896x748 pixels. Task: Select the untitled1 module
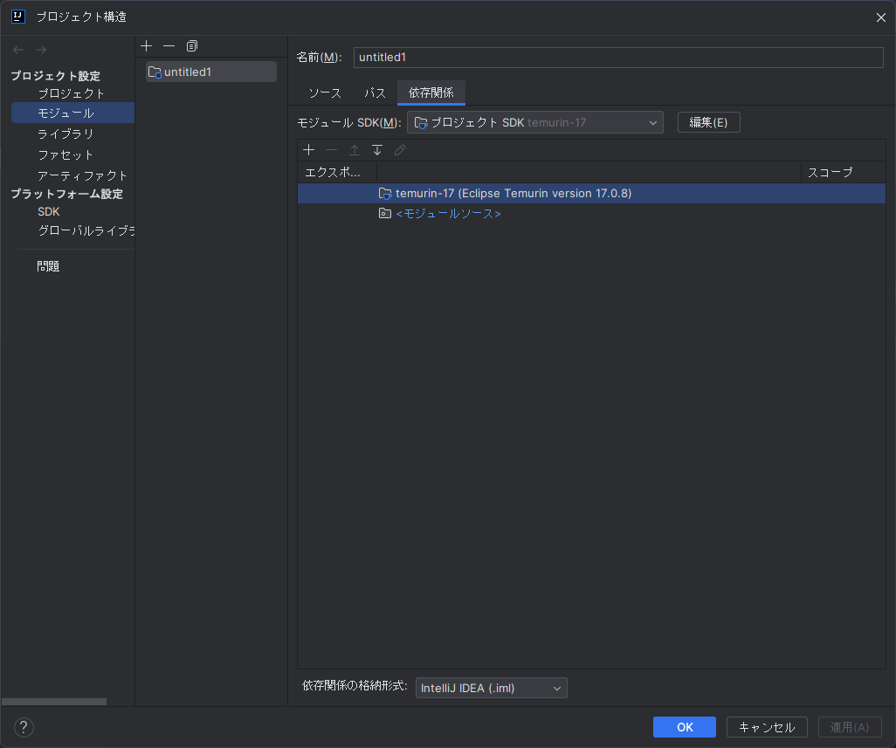point(210,72)
